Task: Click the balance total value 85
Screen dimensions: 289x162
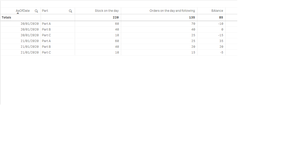Action: tap(221, 17)
